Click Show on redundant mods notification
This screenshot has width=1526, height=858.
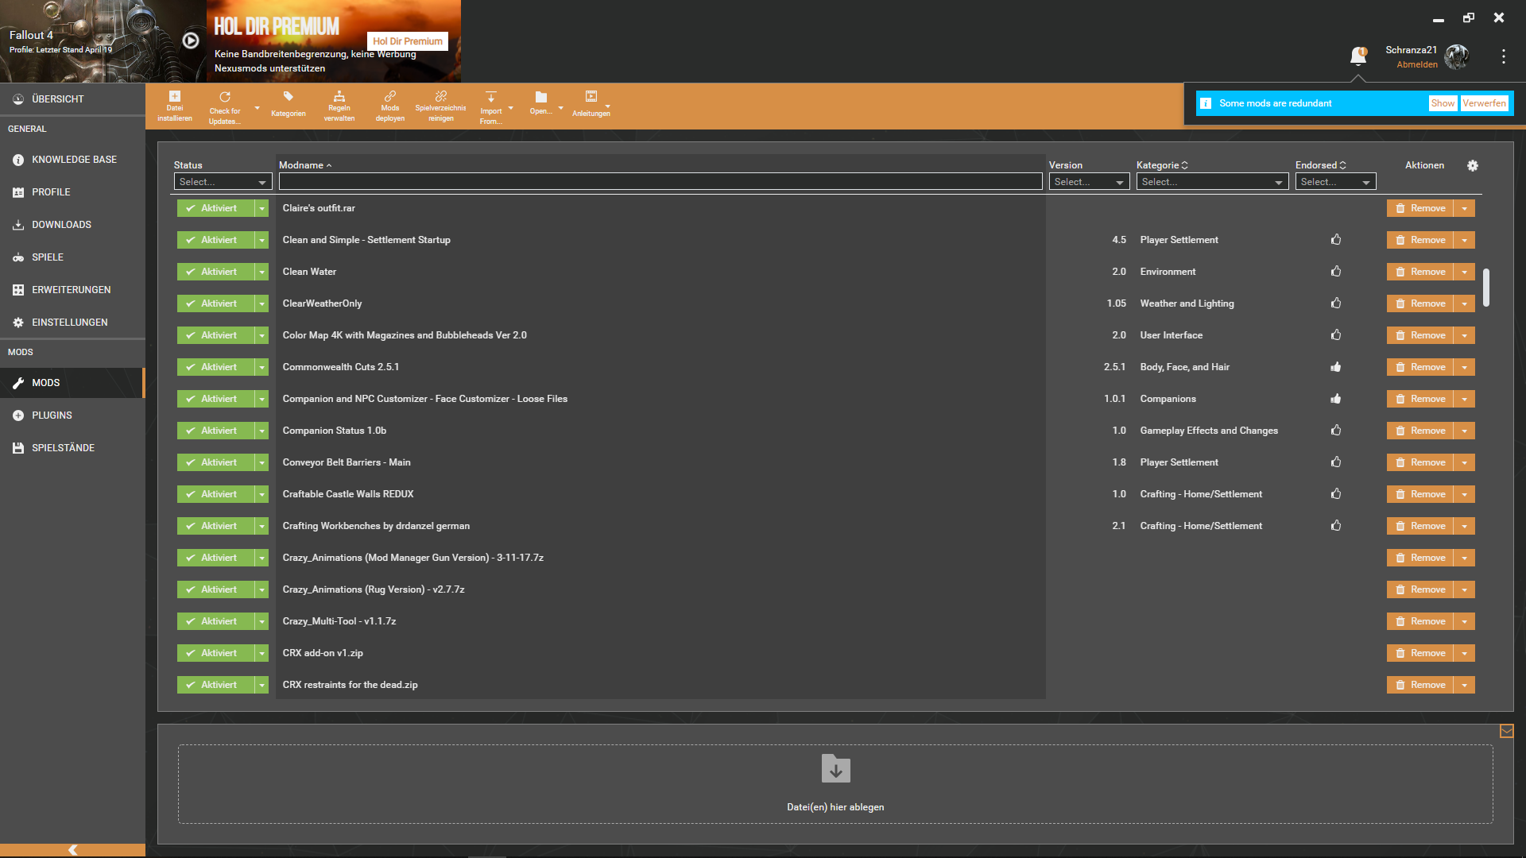pyautogui.click(x=1443, y=103)
